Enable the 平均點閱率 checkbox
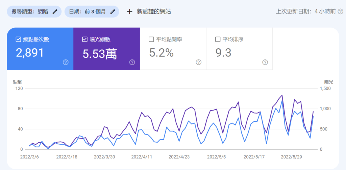346x170 pixels. click(151, 40)
